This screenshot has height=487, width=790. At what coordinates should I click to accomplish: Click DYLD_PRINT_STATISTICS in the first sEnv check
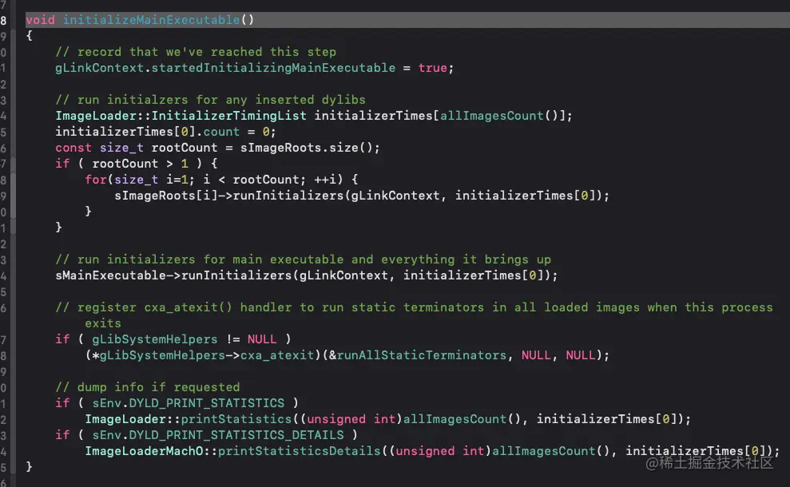pyautogui.click(x=207, y=403)
